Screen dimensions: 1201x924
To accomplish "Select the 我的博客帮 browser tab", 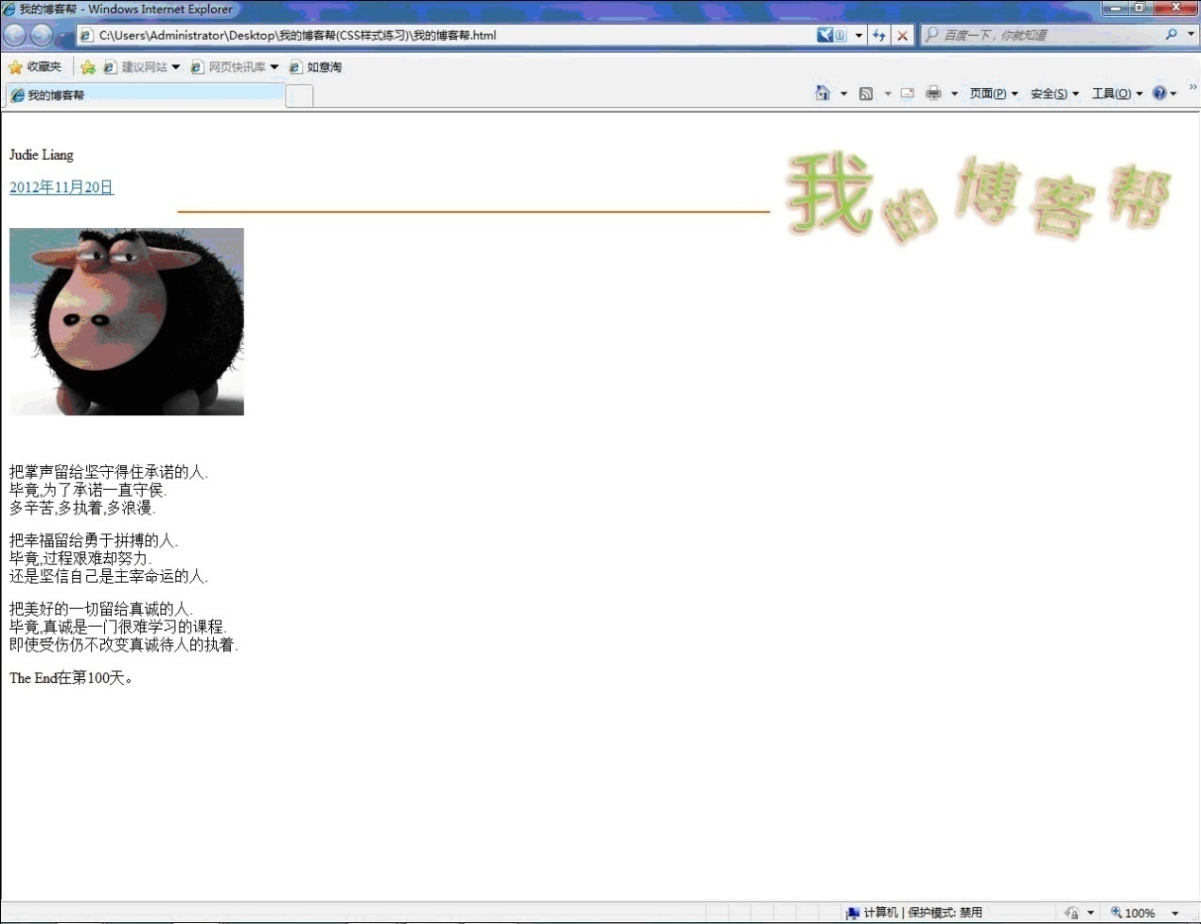I will point(142,95).
